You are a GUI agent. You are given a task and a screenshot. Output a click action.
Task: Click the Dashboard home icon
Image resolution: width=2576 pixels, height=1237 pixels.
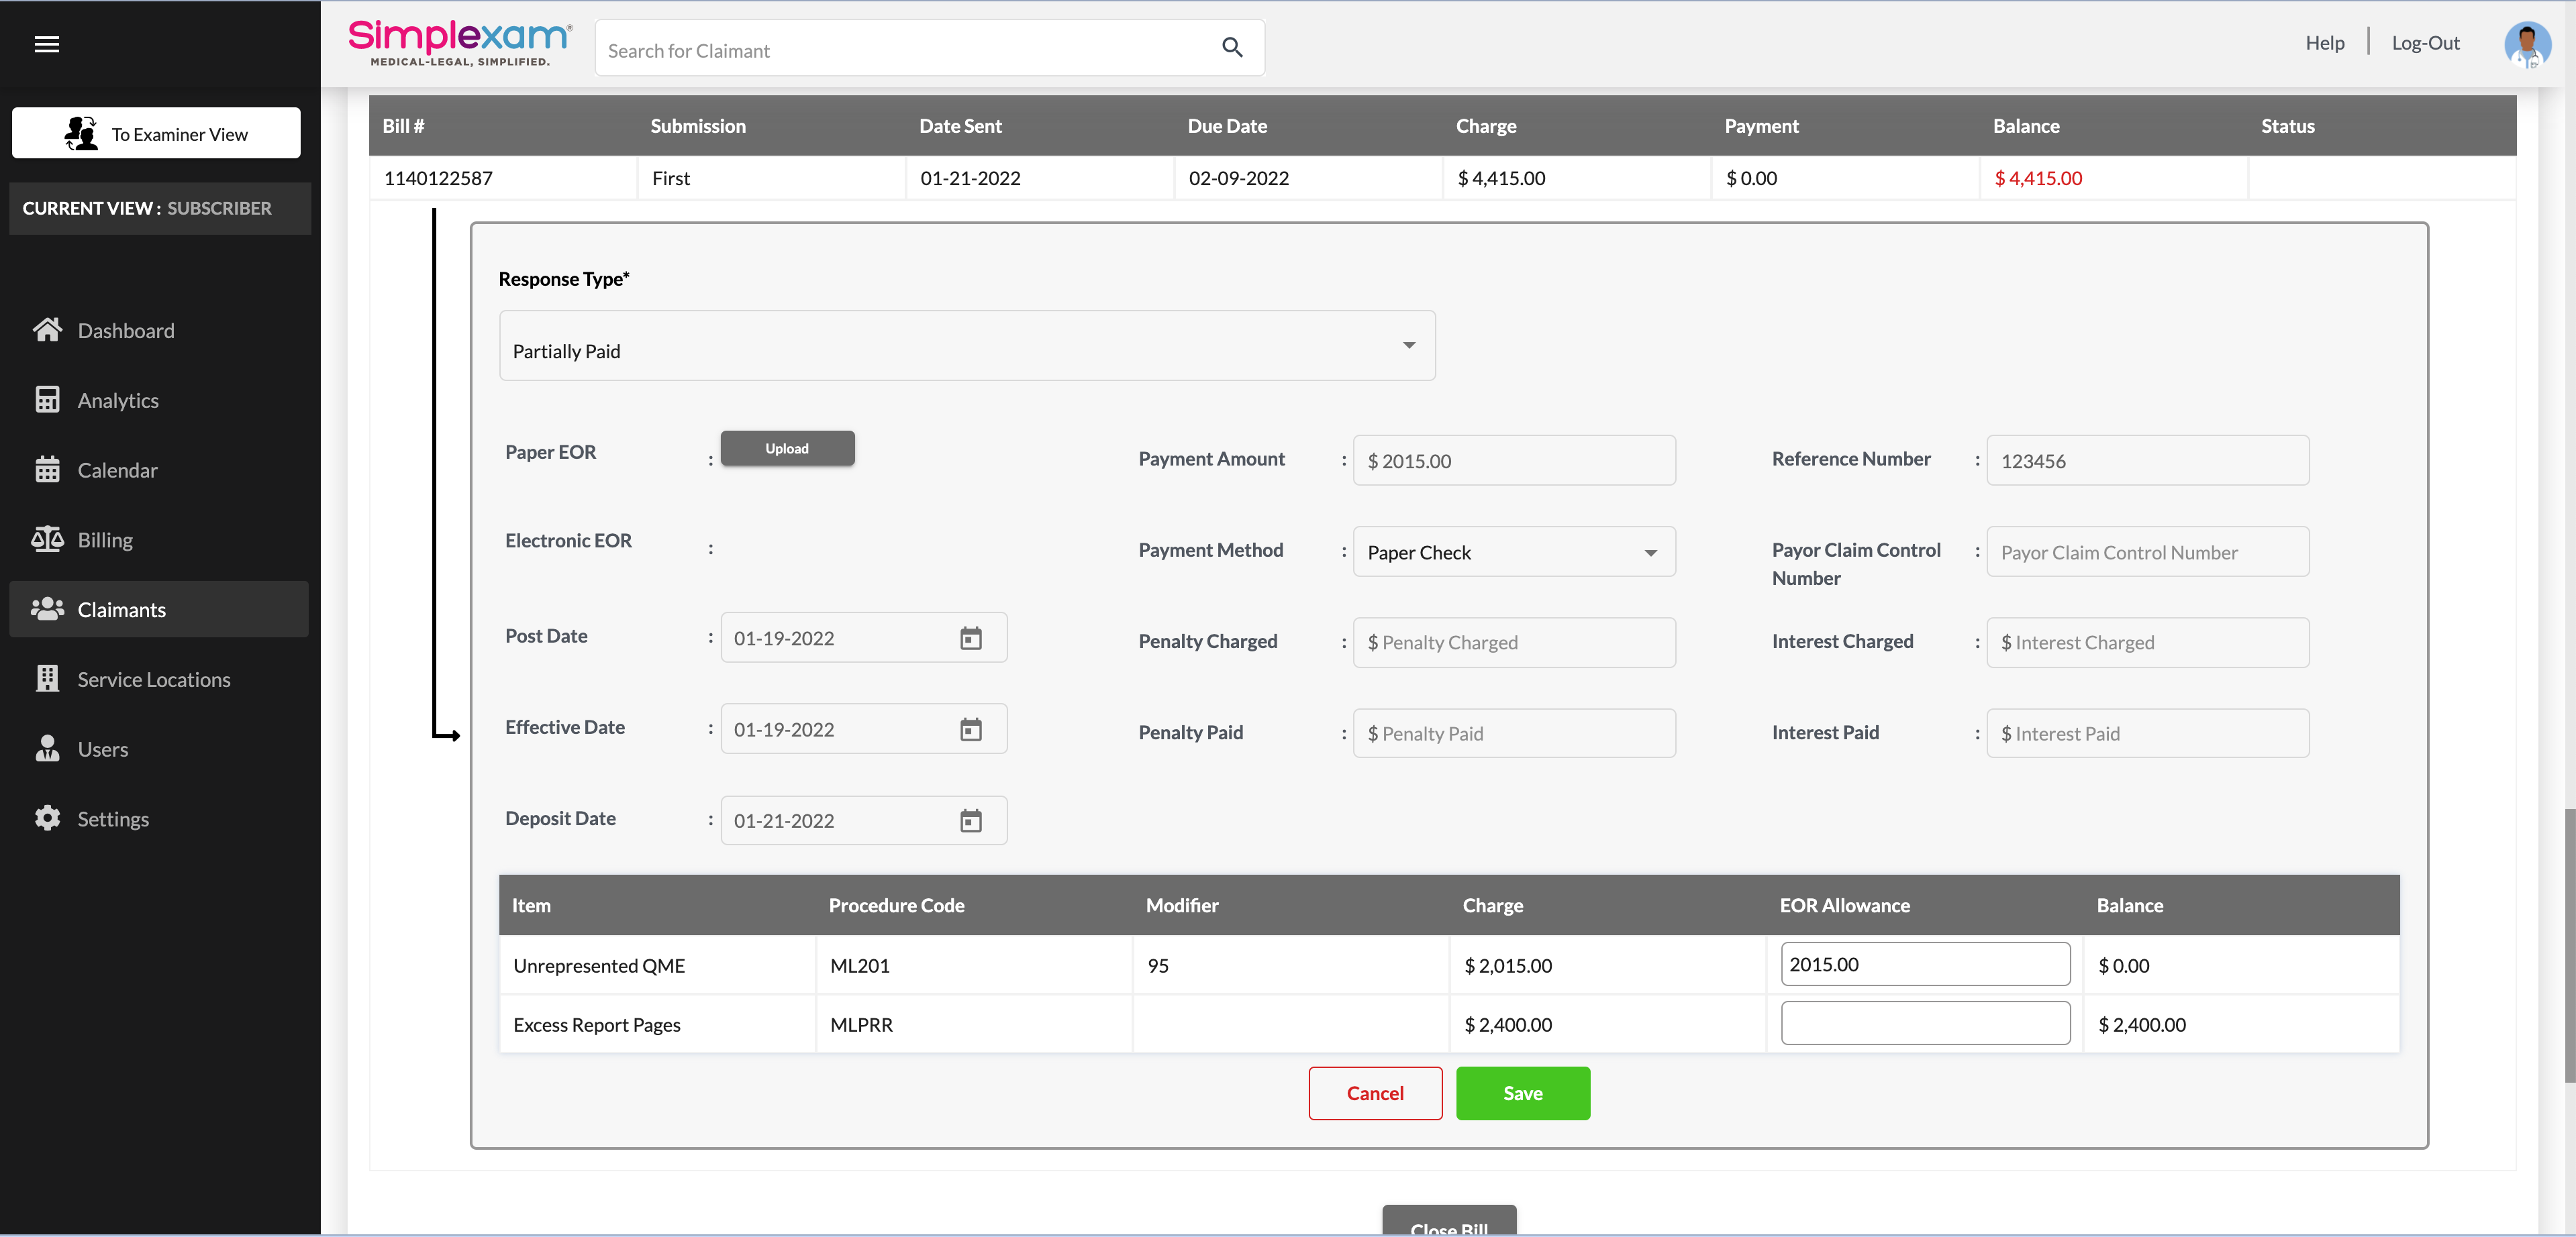(47, 330)
